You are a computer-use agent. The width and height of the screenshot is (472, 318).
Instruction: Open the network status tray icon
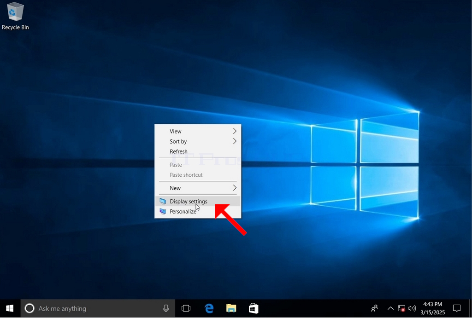(x=401, y=308)
